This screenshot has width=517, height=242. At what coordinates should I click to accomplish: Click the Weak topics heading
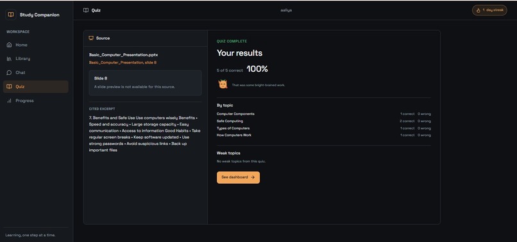click(x=228, y=153)
